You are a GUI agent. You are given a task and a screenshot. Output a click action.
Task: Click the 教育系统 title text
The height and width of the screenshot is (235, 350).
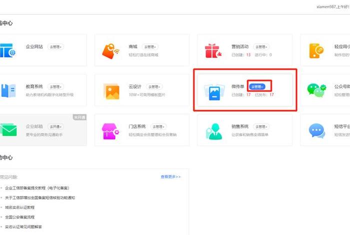(34, 86)
